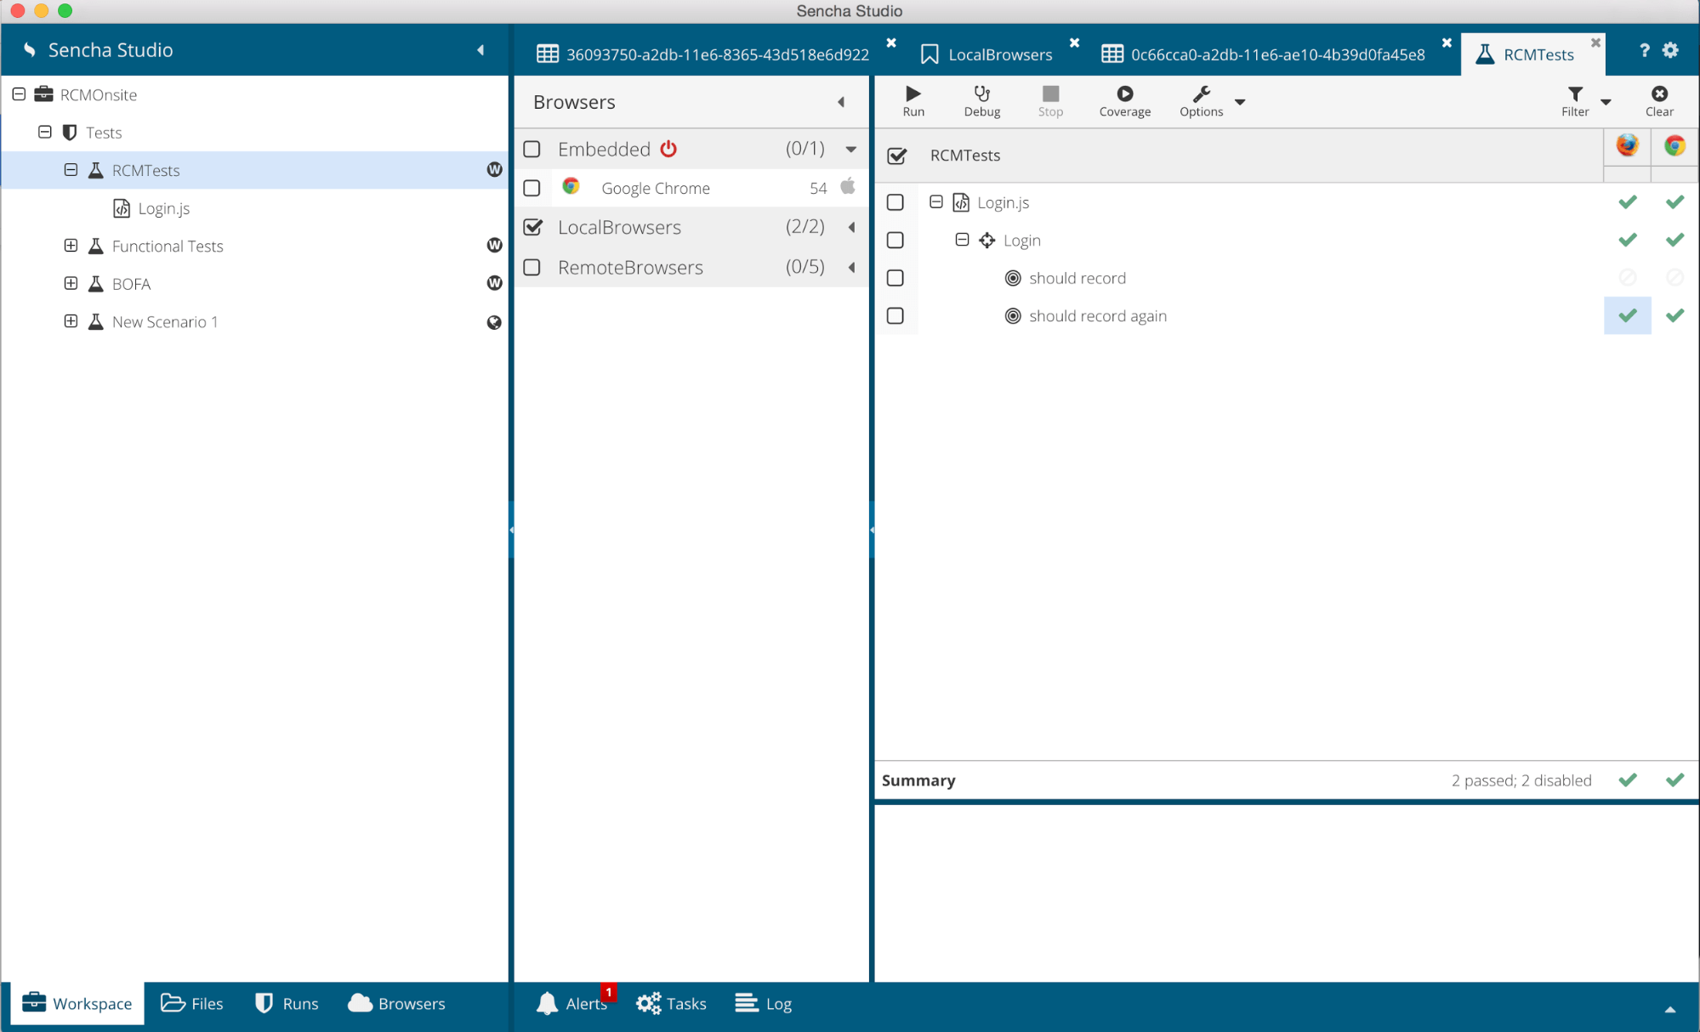Open the Runs bottom tab
Screen dimensions: 1700x1032
[287, 1003]
